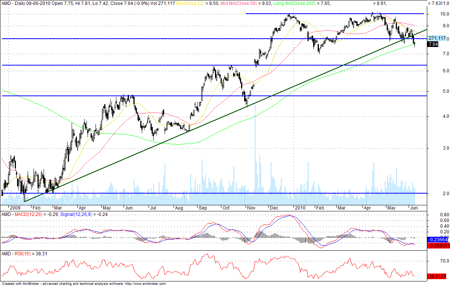
Task: Click the red 38.3127 RSI value tag
Action: click(437, 277)
